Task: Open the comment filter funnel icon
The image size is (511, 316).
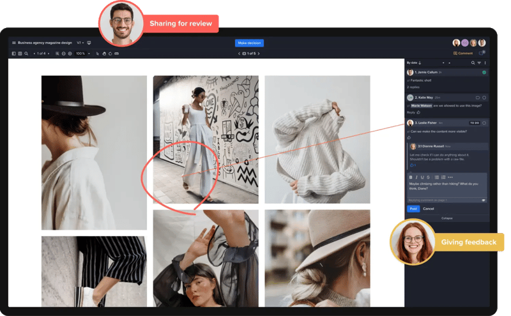Action: coord(479,63)
